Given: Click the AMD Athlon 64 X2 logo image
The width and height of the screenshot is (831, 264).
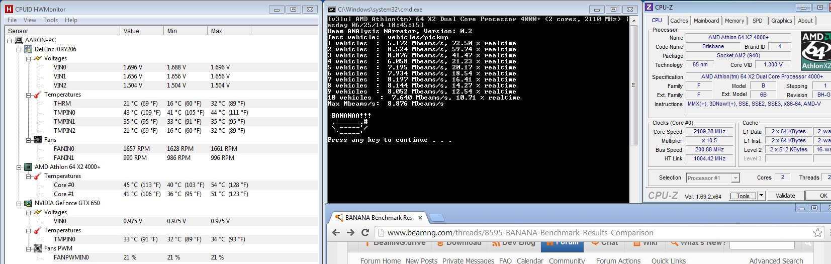Looking at the screenshot, I should coord(815,51).
